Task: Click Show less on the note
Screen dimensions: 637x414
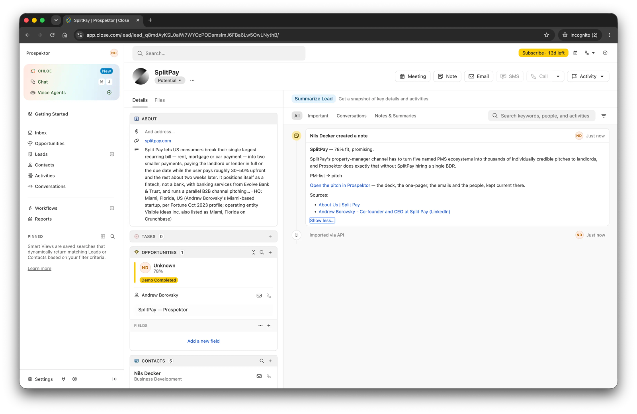Action: (x=322, y=221)
